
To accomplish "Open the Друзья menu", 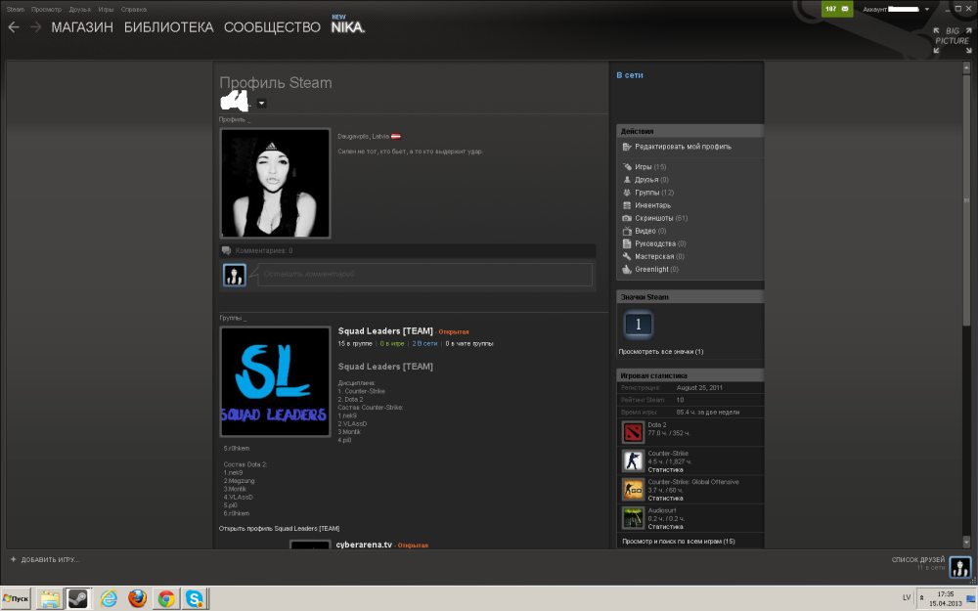I will [80, 10].
